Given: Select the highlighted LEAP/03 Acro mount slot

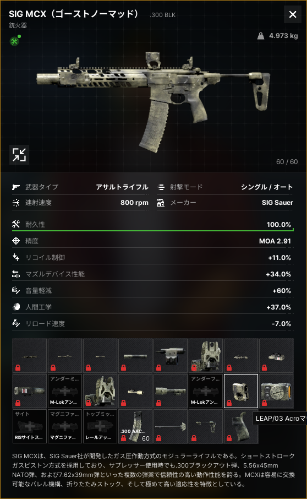Looking at the screenshot, I should [x=241, y=391].
